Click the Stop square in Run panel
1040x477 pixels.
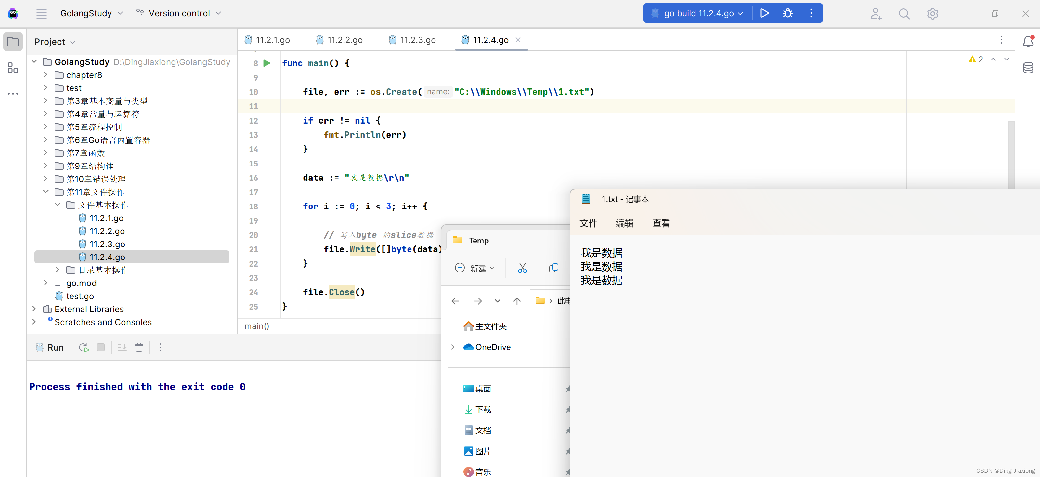click(x=101, y=347)
